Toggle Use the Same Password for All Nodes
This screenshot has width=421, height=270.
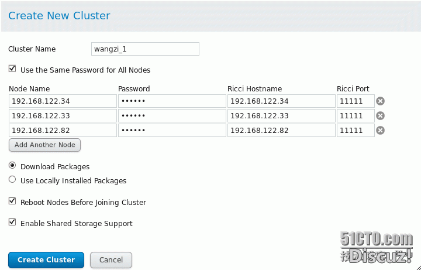[12, 69]
